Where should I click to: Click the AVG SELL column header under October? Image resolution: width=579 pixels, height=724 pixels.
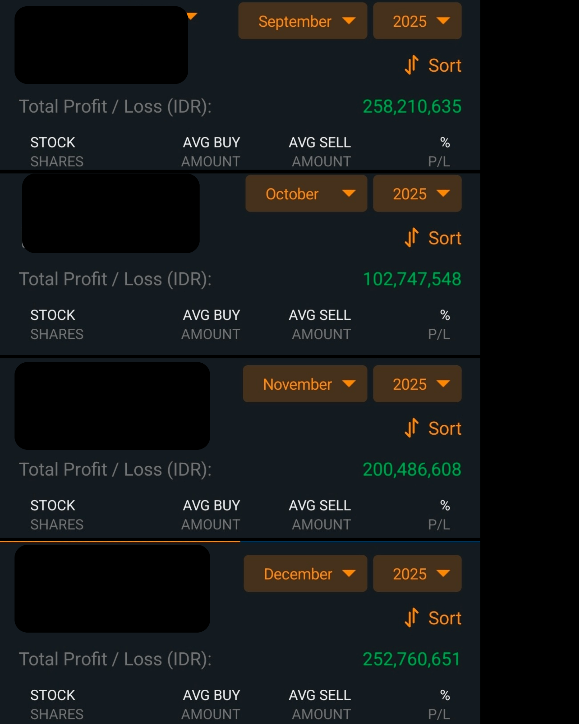click(x=320, y=315)
